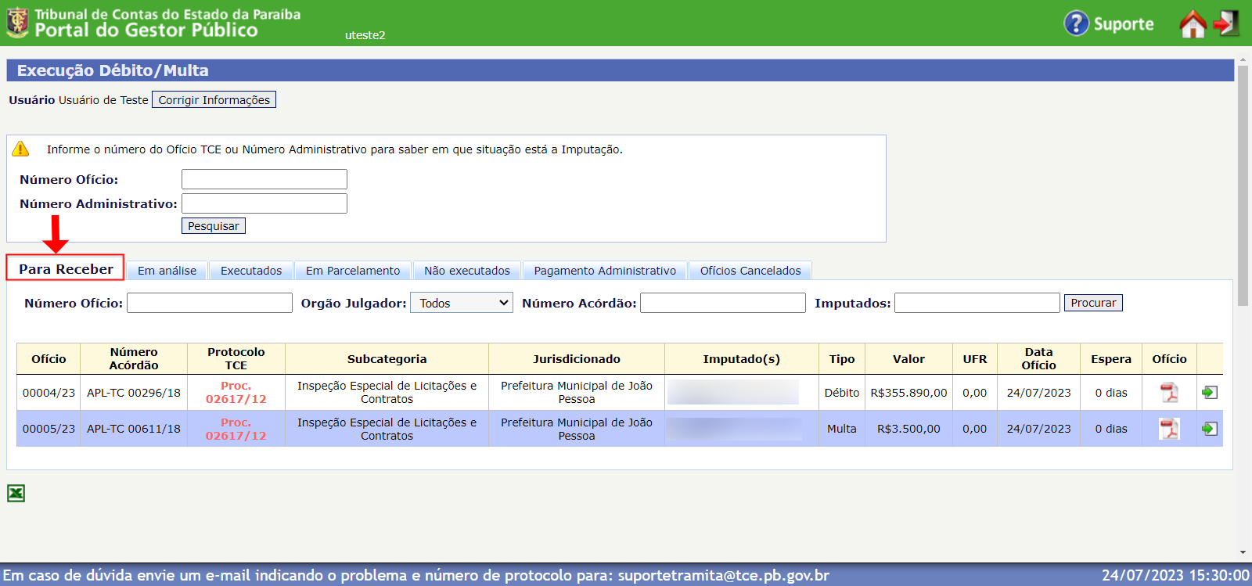Click the Imputado(s) column header
This screenshot has height=586, width=1252.
tap(741, 359)
